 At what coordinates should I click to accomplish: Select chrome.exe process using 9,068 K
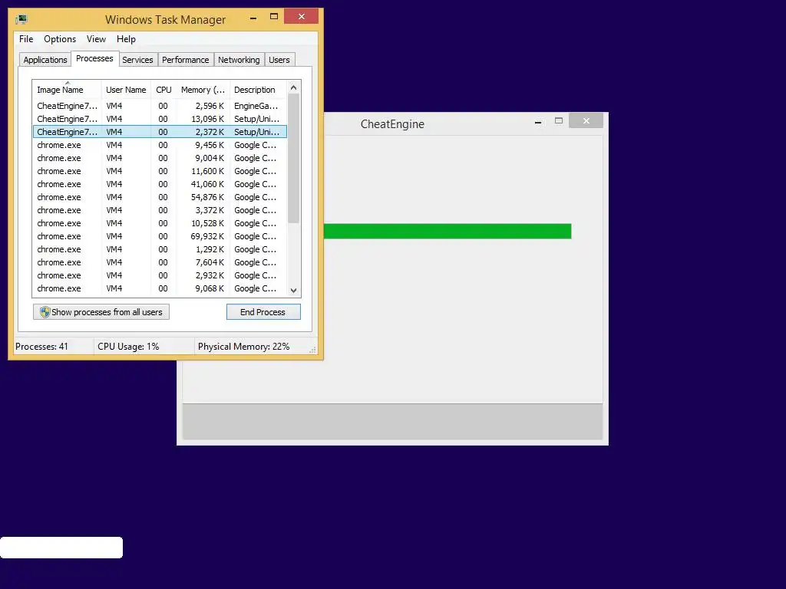[160, 288]
